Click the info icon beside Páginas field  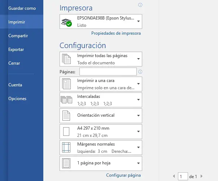tap(140, 72)
